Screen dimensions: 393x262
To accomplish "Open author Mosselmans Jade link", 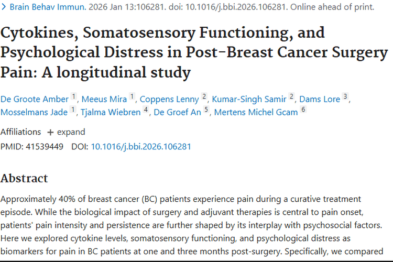I will click(x=34, y=112).
